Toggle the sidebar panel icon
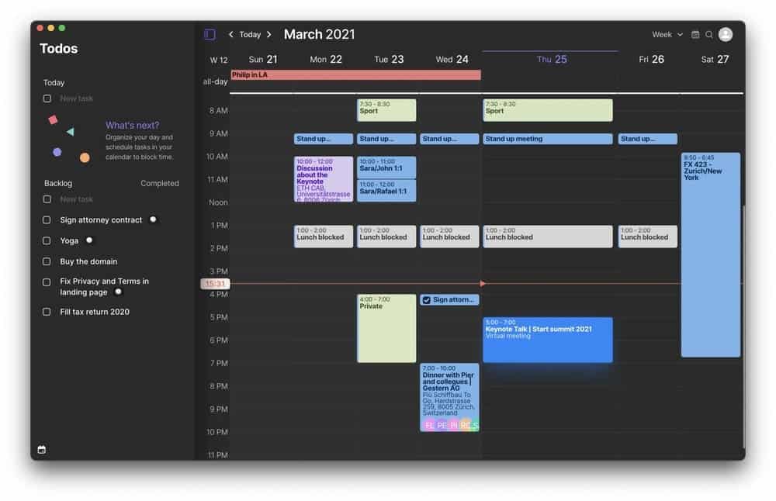 pos(210,34)
